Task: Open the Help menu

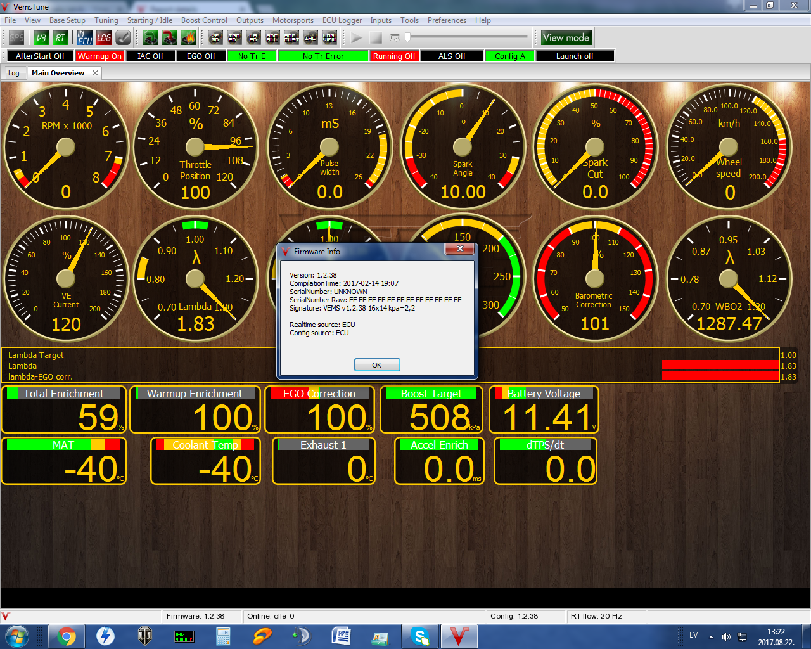Action: (483, 20)
